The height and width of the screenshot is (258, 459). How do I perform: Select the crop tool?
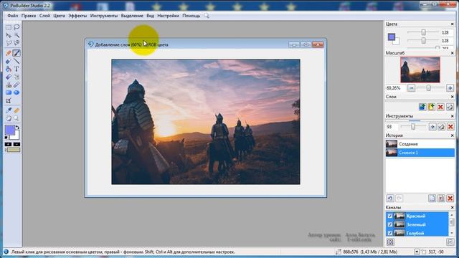tap(9, 101)
